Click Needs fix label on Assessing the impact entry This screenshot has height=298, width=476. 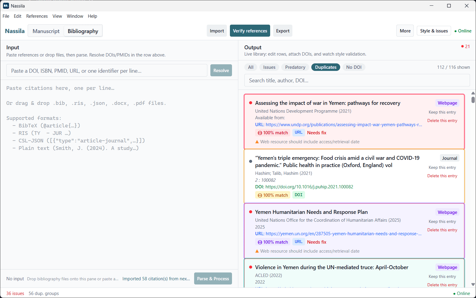pos(317,133)
